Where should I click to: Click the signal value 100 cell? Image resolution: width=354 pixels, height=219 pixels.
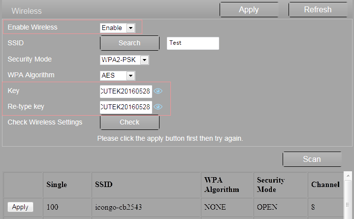click(67, 207)
